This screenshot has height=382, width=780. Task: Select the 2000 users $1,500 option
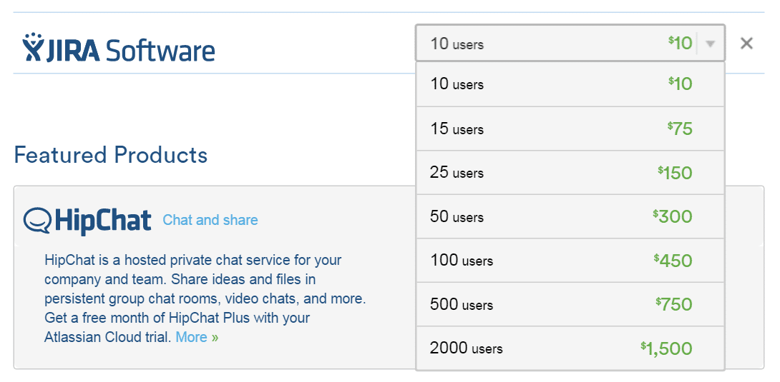pyautogui.click(x=570, y=348)
